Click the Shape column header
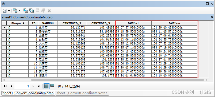215x97 pixels. coord(18,23)
